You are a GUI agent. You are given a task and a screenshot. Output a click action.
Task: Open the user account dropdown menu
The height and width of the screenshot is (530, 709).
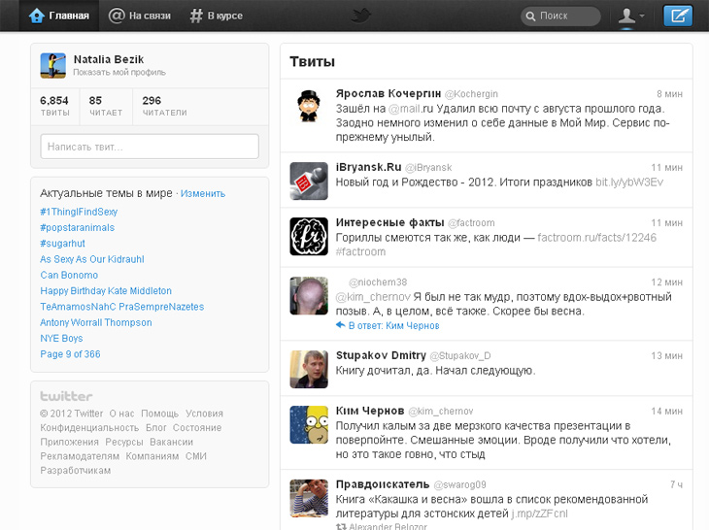631,16
